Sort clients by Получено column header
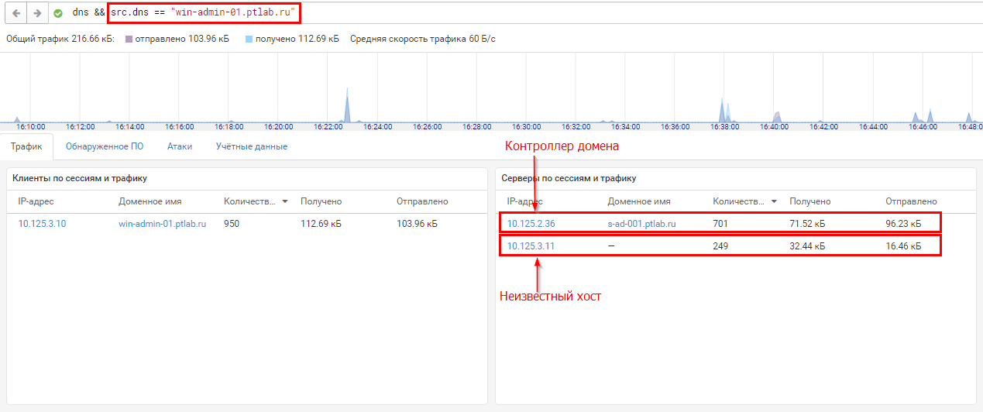The height and width of the screenshot is (412, 983). click(x=321, y=201)
